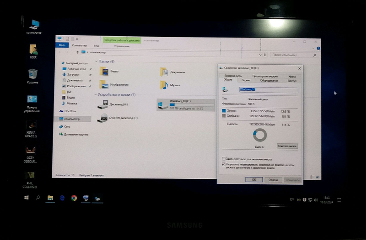The height and width of the screenshot is (240, 366).
Task: Switch to Доступ properties tab
Action: point(292,81)
